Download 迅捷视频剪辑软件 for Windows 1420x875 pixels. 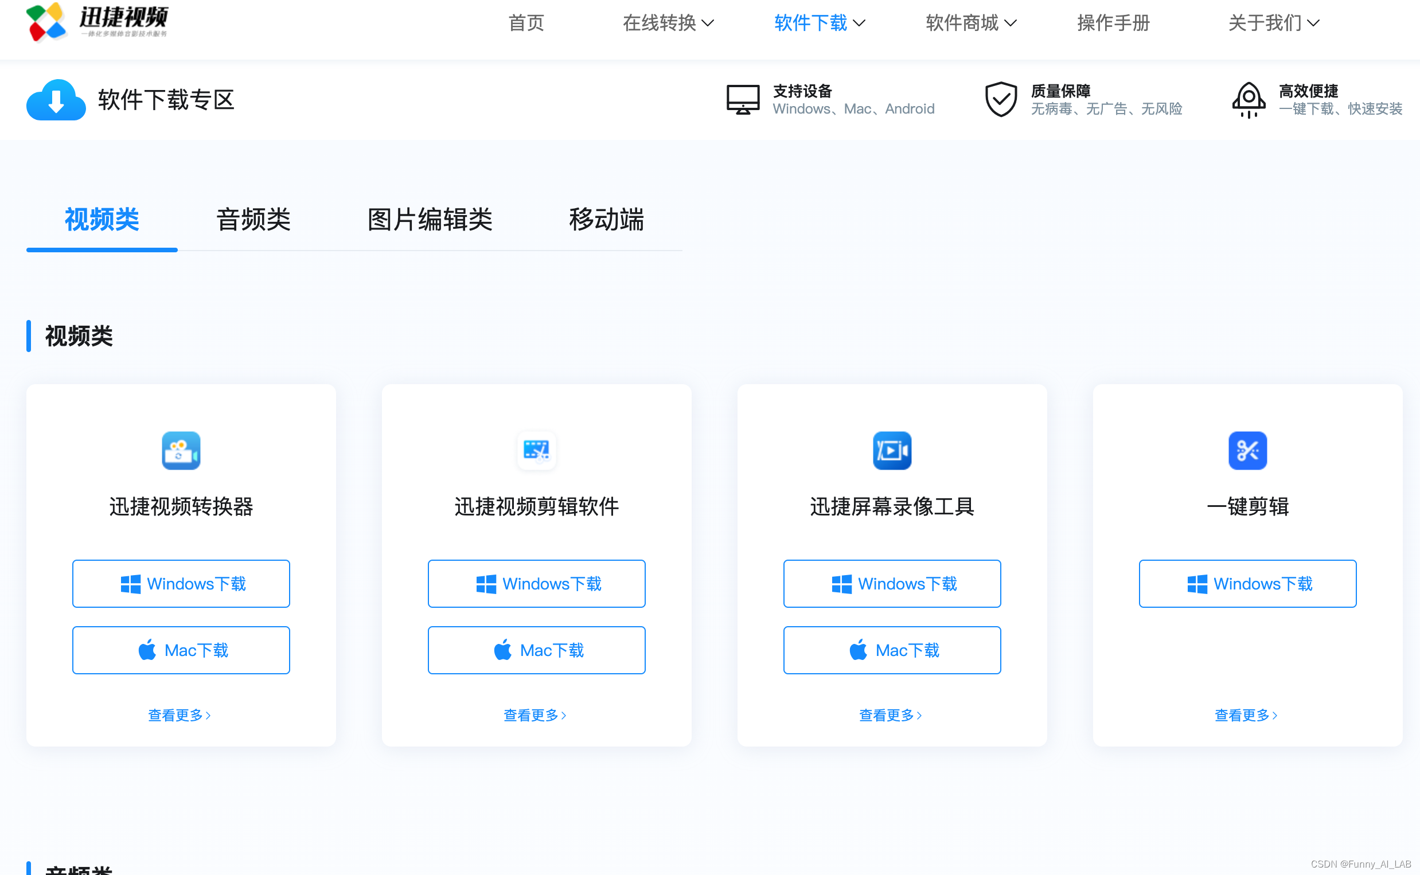pyautogui.click(x=536, y=583)
